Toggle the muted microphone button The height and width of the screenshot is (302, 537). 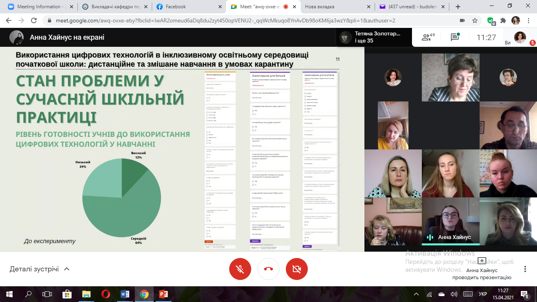[x=240, y=269]
